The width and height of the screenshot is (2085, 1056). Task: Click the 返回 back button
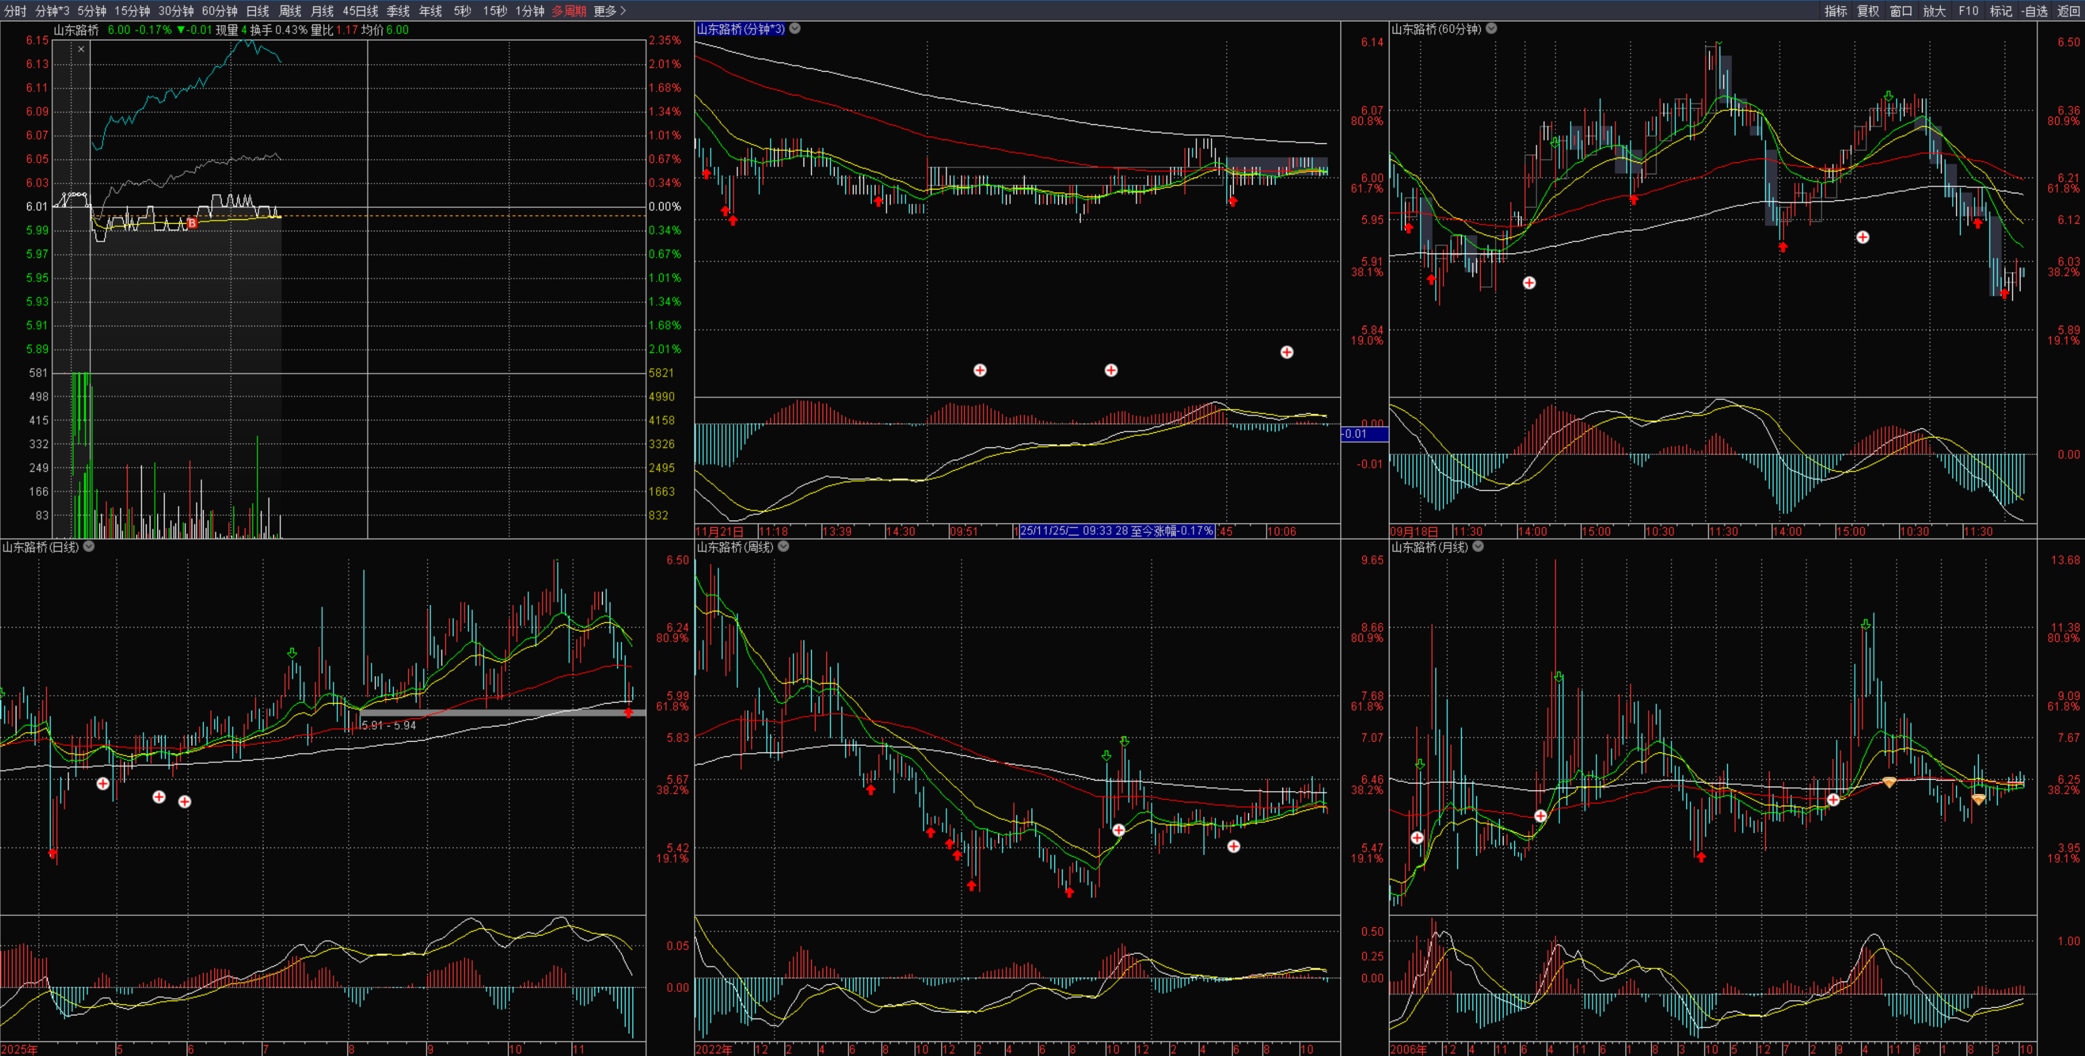[x=2068, y=10]
